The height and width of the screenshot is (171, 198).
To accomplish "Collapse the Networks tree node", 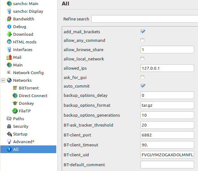I will (3, 80).
